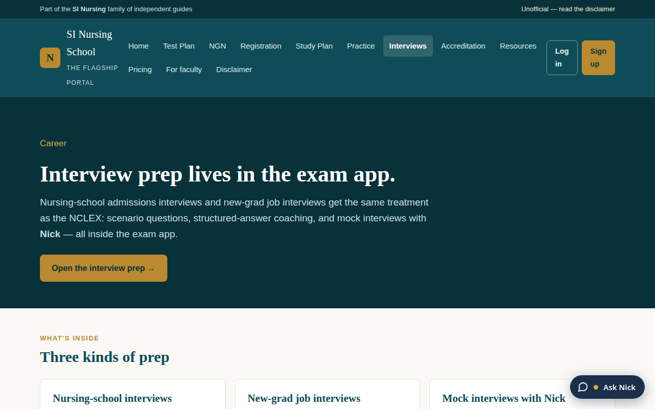Open Disclaimer from the navigation
This screenshot has width=655, height=409.
tap(234, 70)
